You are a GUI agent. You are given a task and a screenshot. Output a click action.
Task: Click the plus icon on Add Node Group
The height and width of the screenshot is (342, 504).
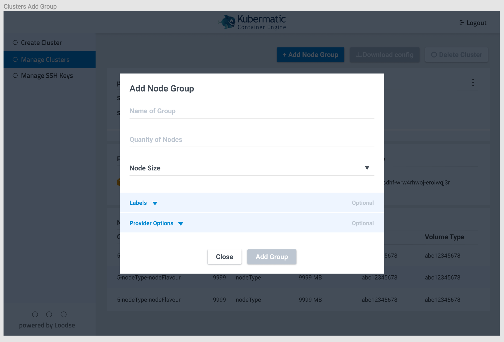[285, 55]
